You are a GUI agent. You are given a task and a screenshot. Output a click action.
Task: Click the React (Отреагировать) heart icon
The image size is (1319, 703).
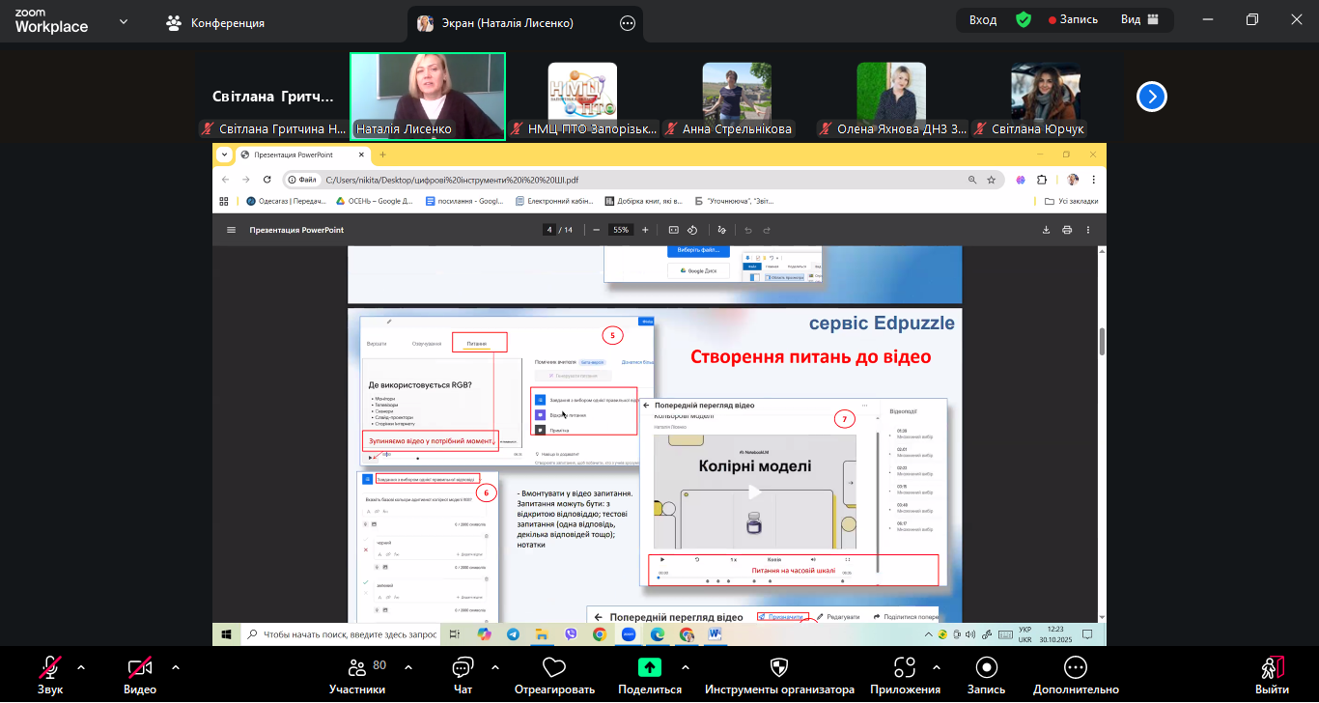point(553,668)
